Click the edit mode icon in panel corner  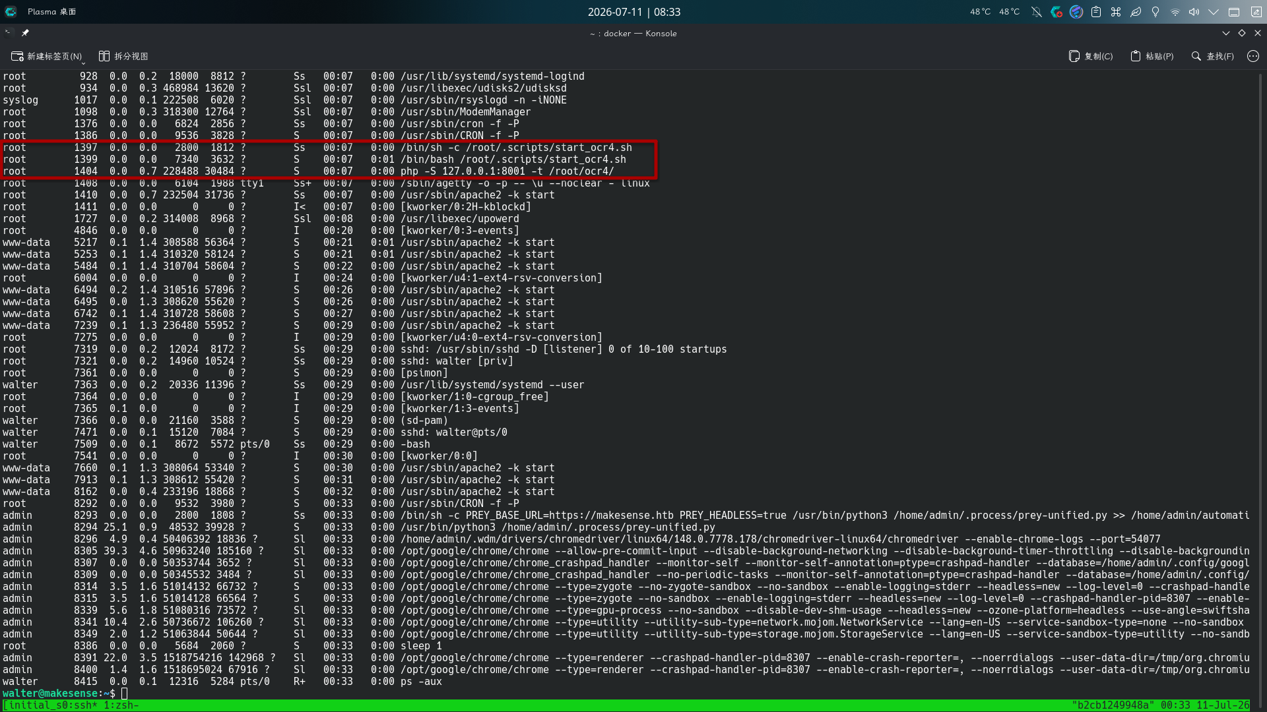1256,12
